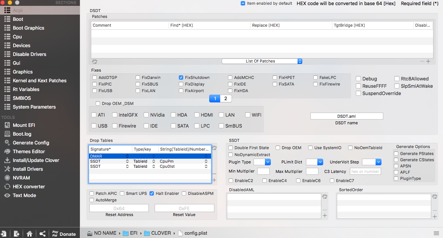Open the Mount EFI tool

(23, 125)
